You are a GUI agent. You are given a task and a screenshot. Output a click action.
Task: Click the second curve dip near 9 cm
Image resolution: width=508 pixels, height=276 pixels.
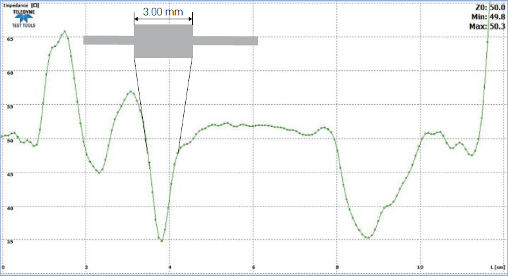[x=367, y=237]
